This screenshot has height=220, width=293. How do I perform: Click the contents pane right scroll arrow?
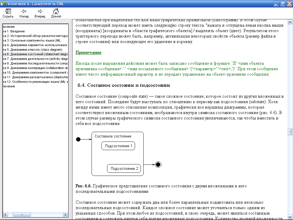coord(66,214)
